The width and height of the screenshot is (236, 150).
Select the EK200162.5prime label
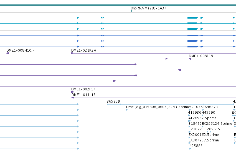coord(204,135)
